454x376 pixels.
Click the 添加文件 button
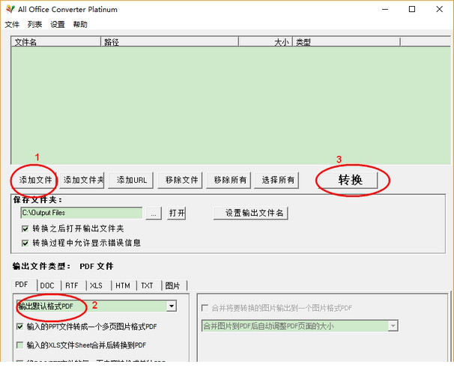click(x=35, y=180)
